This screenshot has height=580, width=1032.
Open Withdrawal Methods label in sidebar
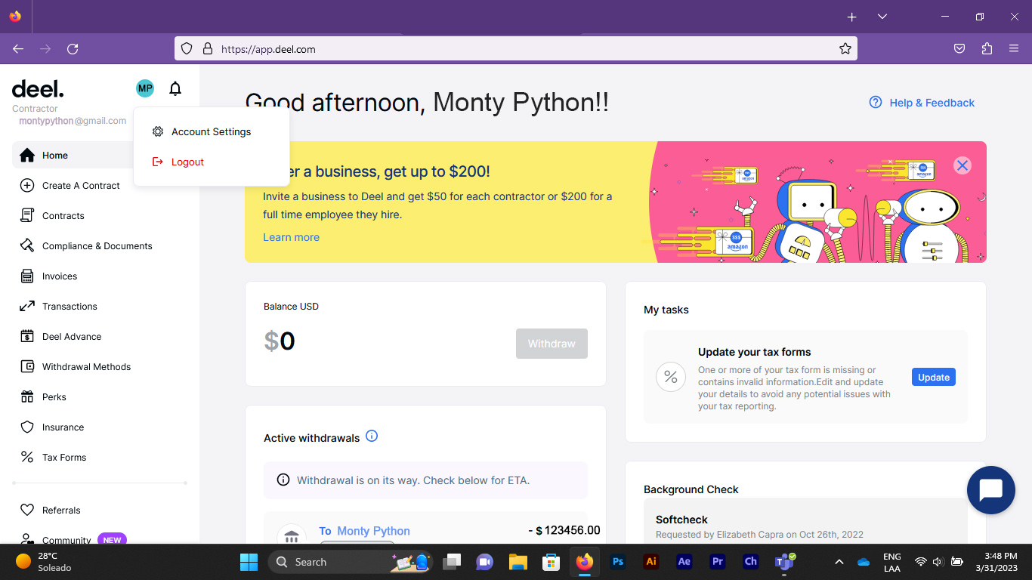[86, 367]
